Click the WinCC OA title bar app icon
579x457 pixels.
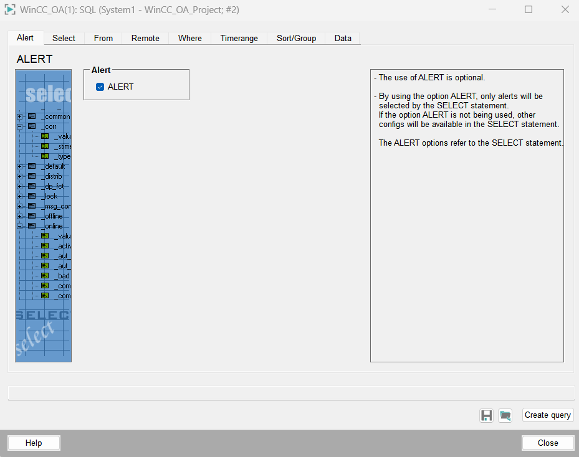click(x=10, y=10)
